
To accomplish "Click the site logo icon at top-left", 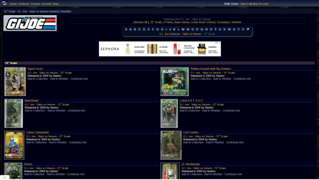I will point(4,4).
